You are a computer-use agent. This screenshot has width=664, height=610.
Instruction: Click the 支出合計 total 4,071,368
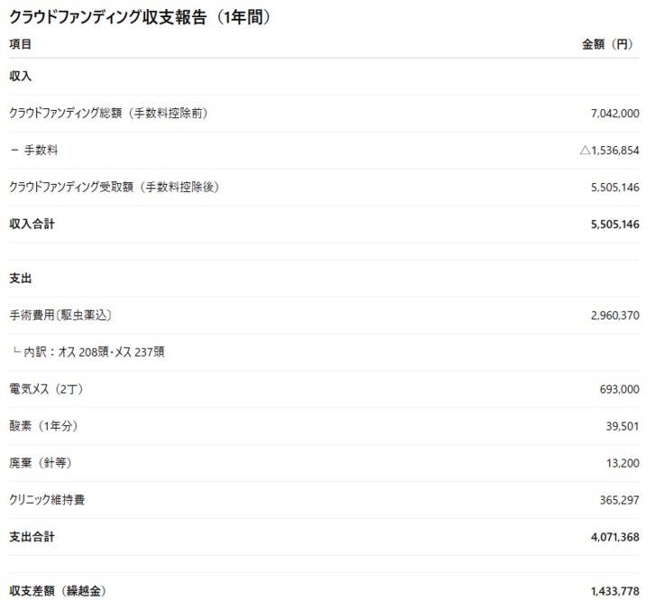coord(614,537)
